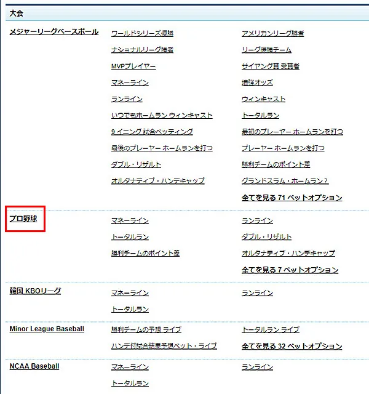Open the ワールドシリーズ優勝 market
Image resolution: width=369 pixels, height=394 pixels.
click(x=142, y=33)
